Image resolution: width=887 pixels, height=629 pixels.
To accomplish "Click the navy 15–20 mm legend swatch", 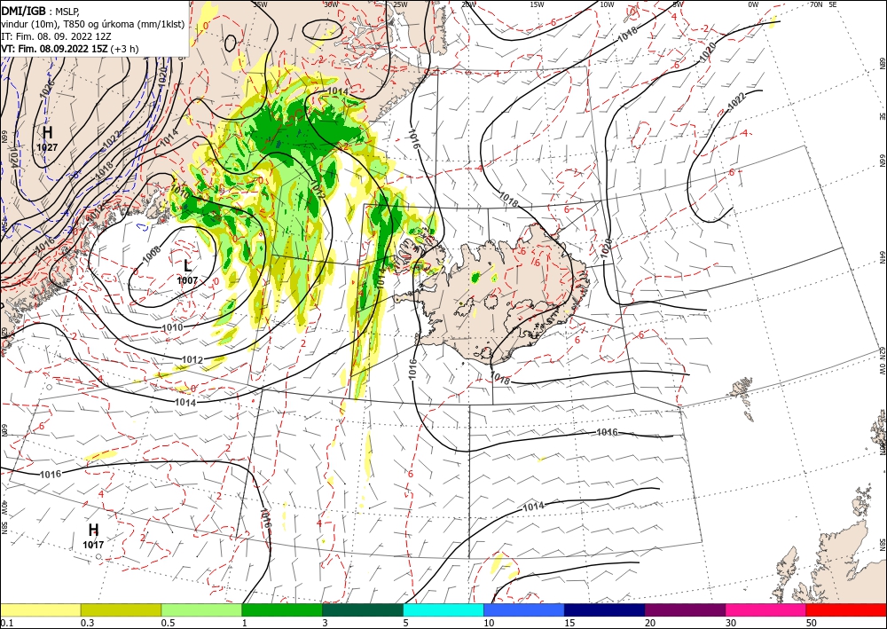I will [604, 609].
